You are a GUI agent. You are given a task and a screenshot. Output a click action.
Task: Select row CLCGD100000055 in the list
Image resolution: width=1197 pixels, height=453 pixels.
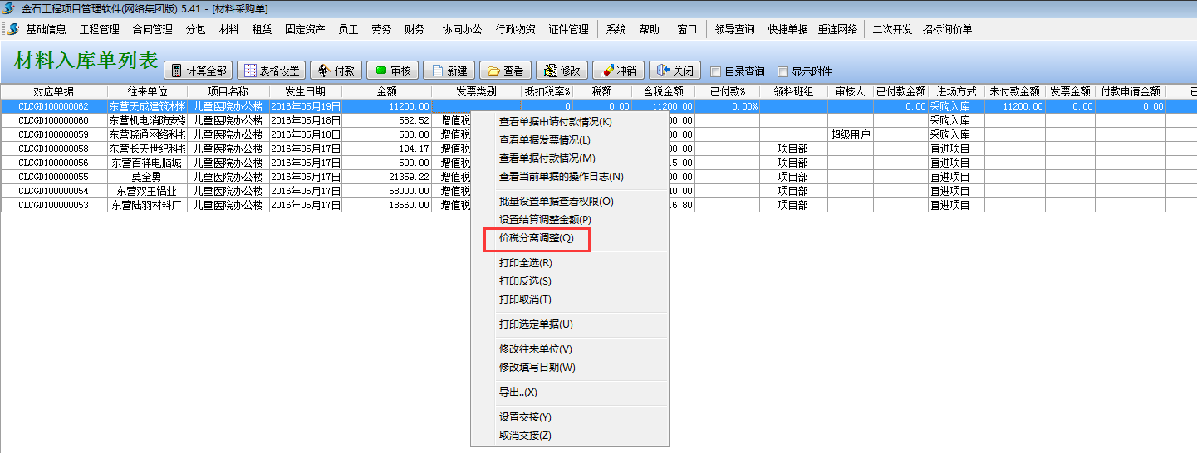pos(53,177)
